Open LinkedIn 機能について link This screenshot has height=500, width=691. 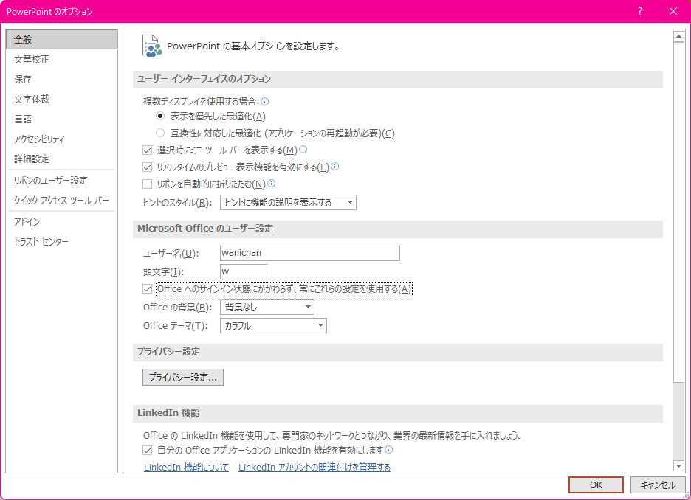(187, 467)
